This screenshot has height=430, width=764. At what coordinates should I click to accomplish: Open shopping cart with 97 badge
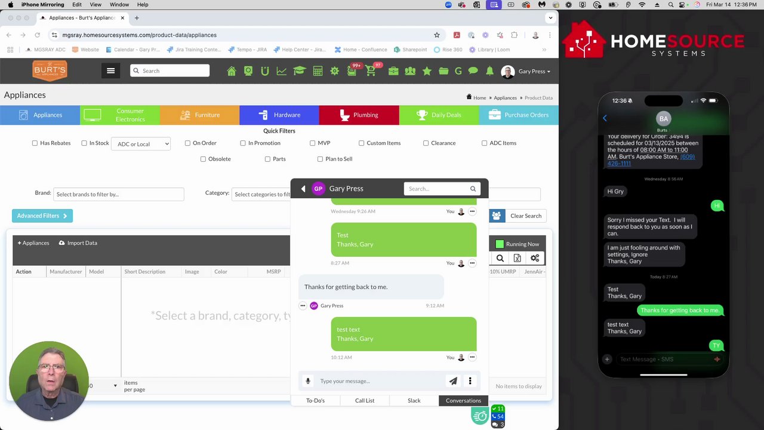(x=371, y=71)
